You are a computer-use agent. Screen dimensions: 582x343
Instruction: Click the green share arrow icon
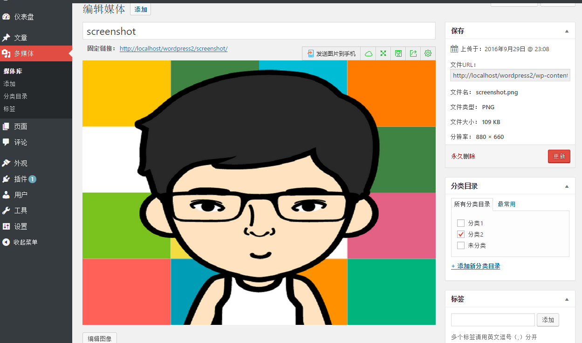[413, 53]
